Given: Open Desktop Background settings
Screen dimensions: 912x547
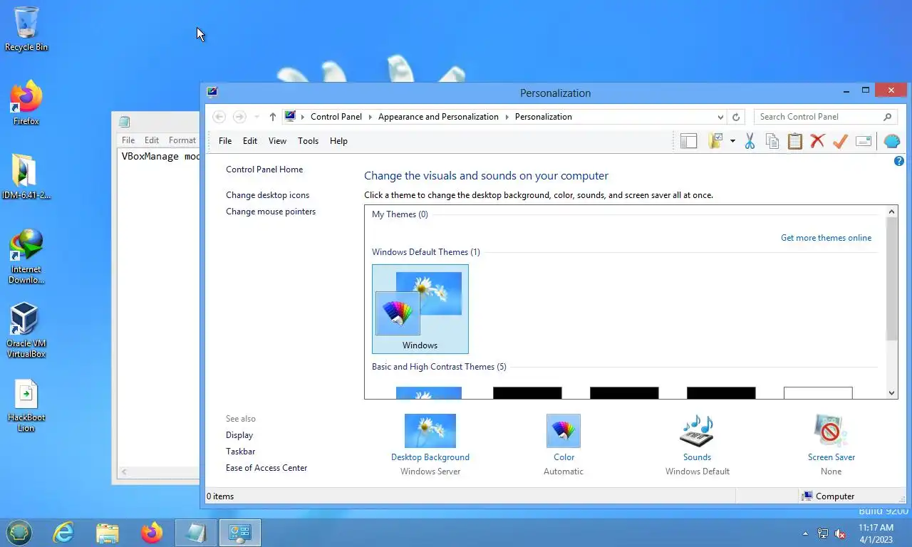Looking at the screenshot, I should (430, 444).
